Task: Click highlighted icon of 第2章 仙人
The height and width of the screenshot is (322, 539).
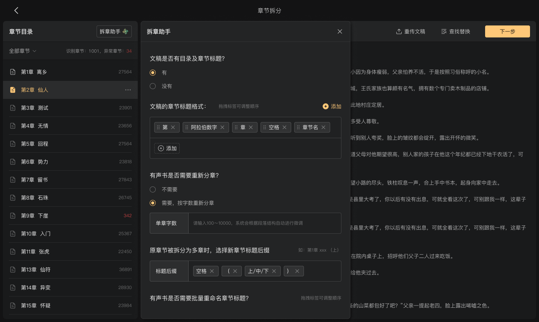Action: point(13,90)
